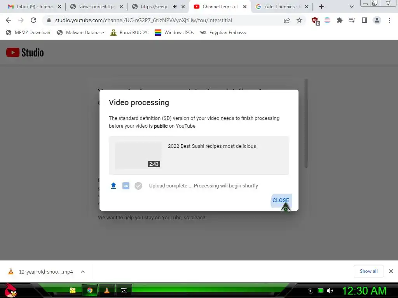This screenshot has height=298, width=398.
Task: Open a new browser tab
Action: click(321, 7)
